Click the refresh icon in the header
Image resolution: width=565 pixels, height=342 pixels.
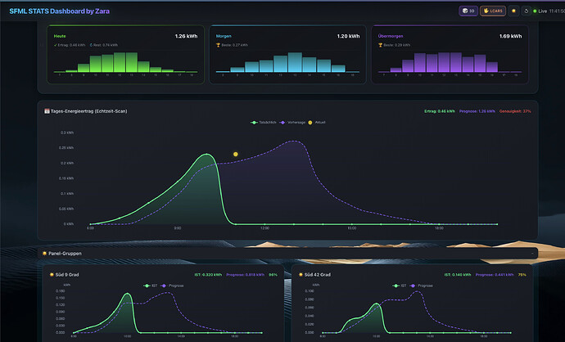[527, 11]
